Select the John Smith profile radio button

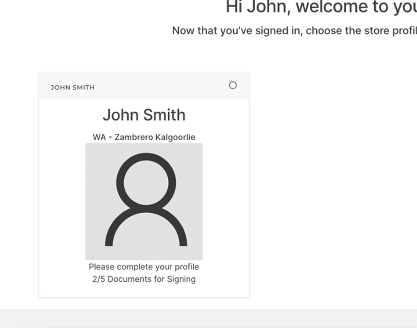coord(233,85)
